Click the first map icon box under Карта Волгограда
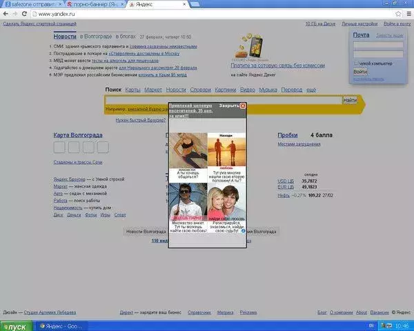 59,148
